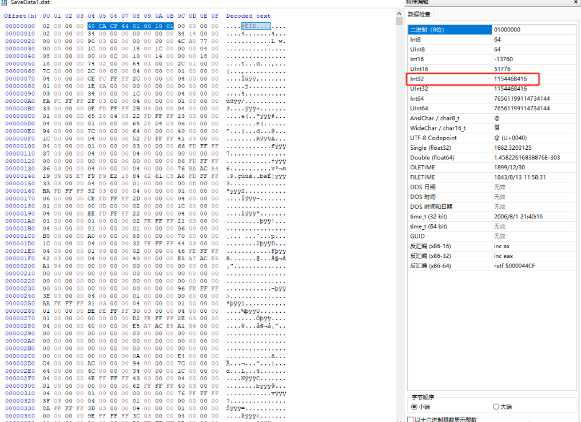This screenshot has width=581, height=422.
Task: Click offset 00000200 row label
Action: coord(20,266)
